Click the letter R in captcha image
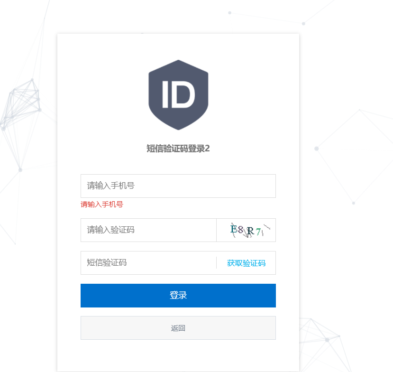Screen dimensions: 393x372 point(250,231)
